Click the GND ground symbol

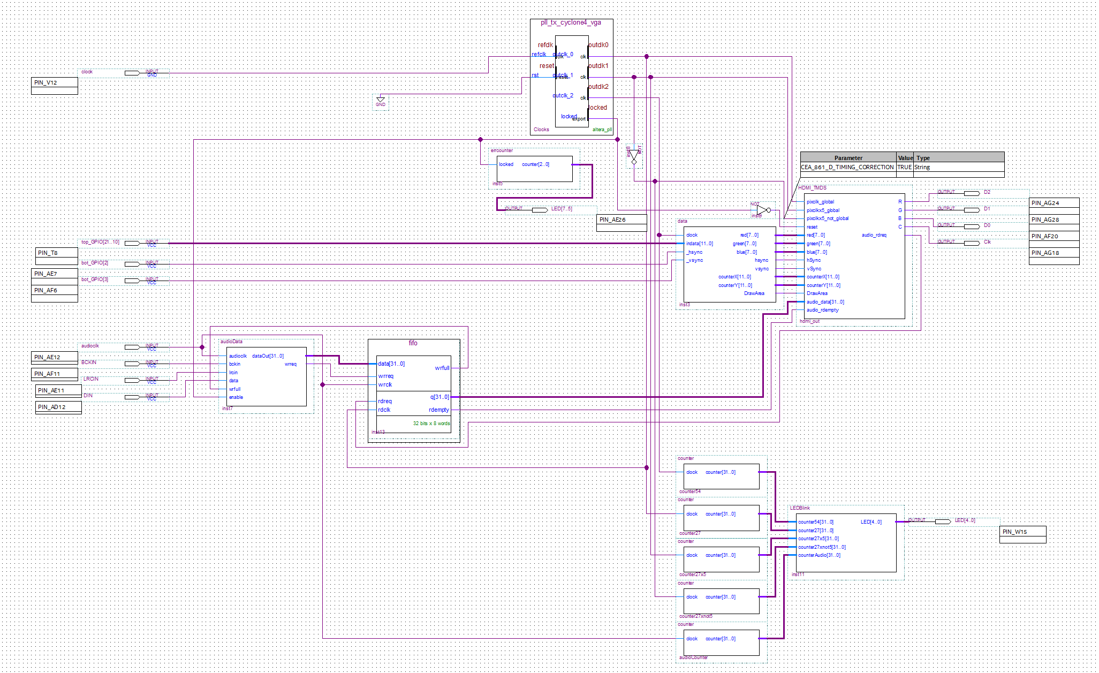[x=381, y=101]
